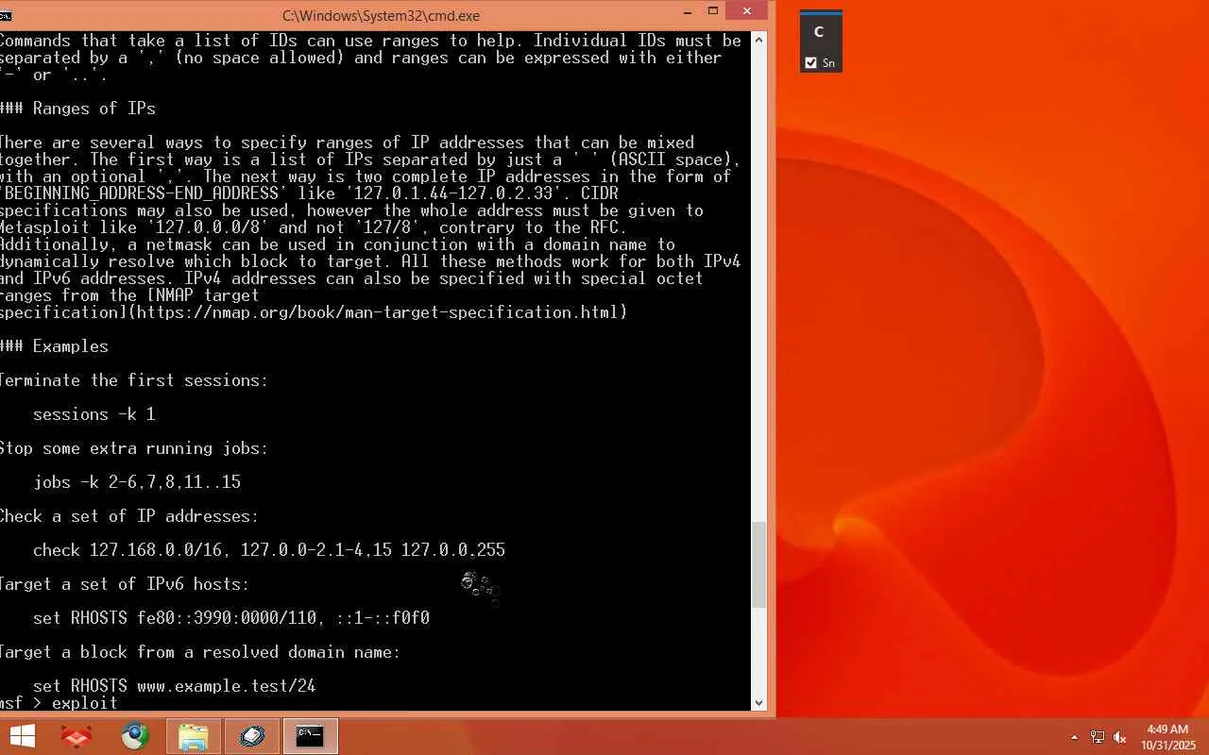Viewport: 1209px width, 755px height.
Task: Click the line starting 'Commands that take a list'
Action: coord(370,41)
